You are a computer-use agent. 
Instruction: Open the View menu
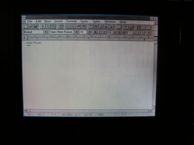click(x=47, y=21)
